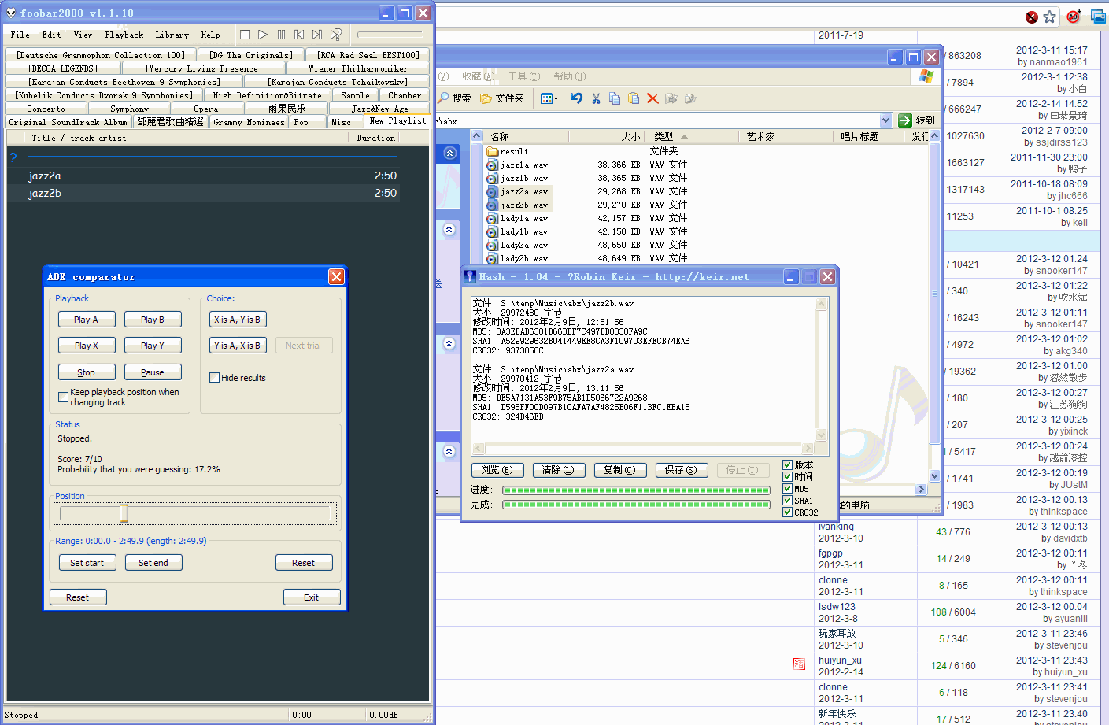1109x725 pixels.
Task: Click the Paste clipboard icon in Explorer
Action: pos(634,98)
